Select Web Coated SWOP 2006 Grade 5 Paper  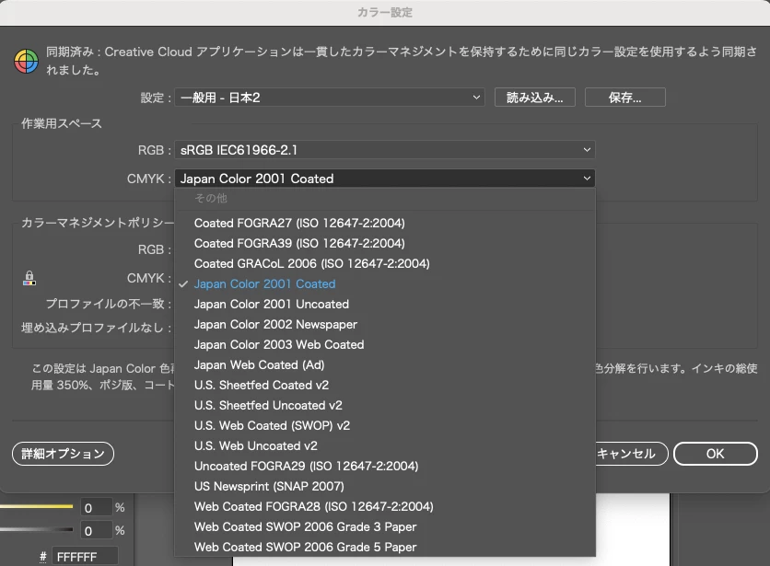(x=385, y=547)
